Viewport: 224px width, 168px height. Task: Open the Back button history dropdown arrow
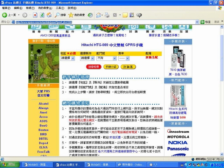[x=19, y=15]
